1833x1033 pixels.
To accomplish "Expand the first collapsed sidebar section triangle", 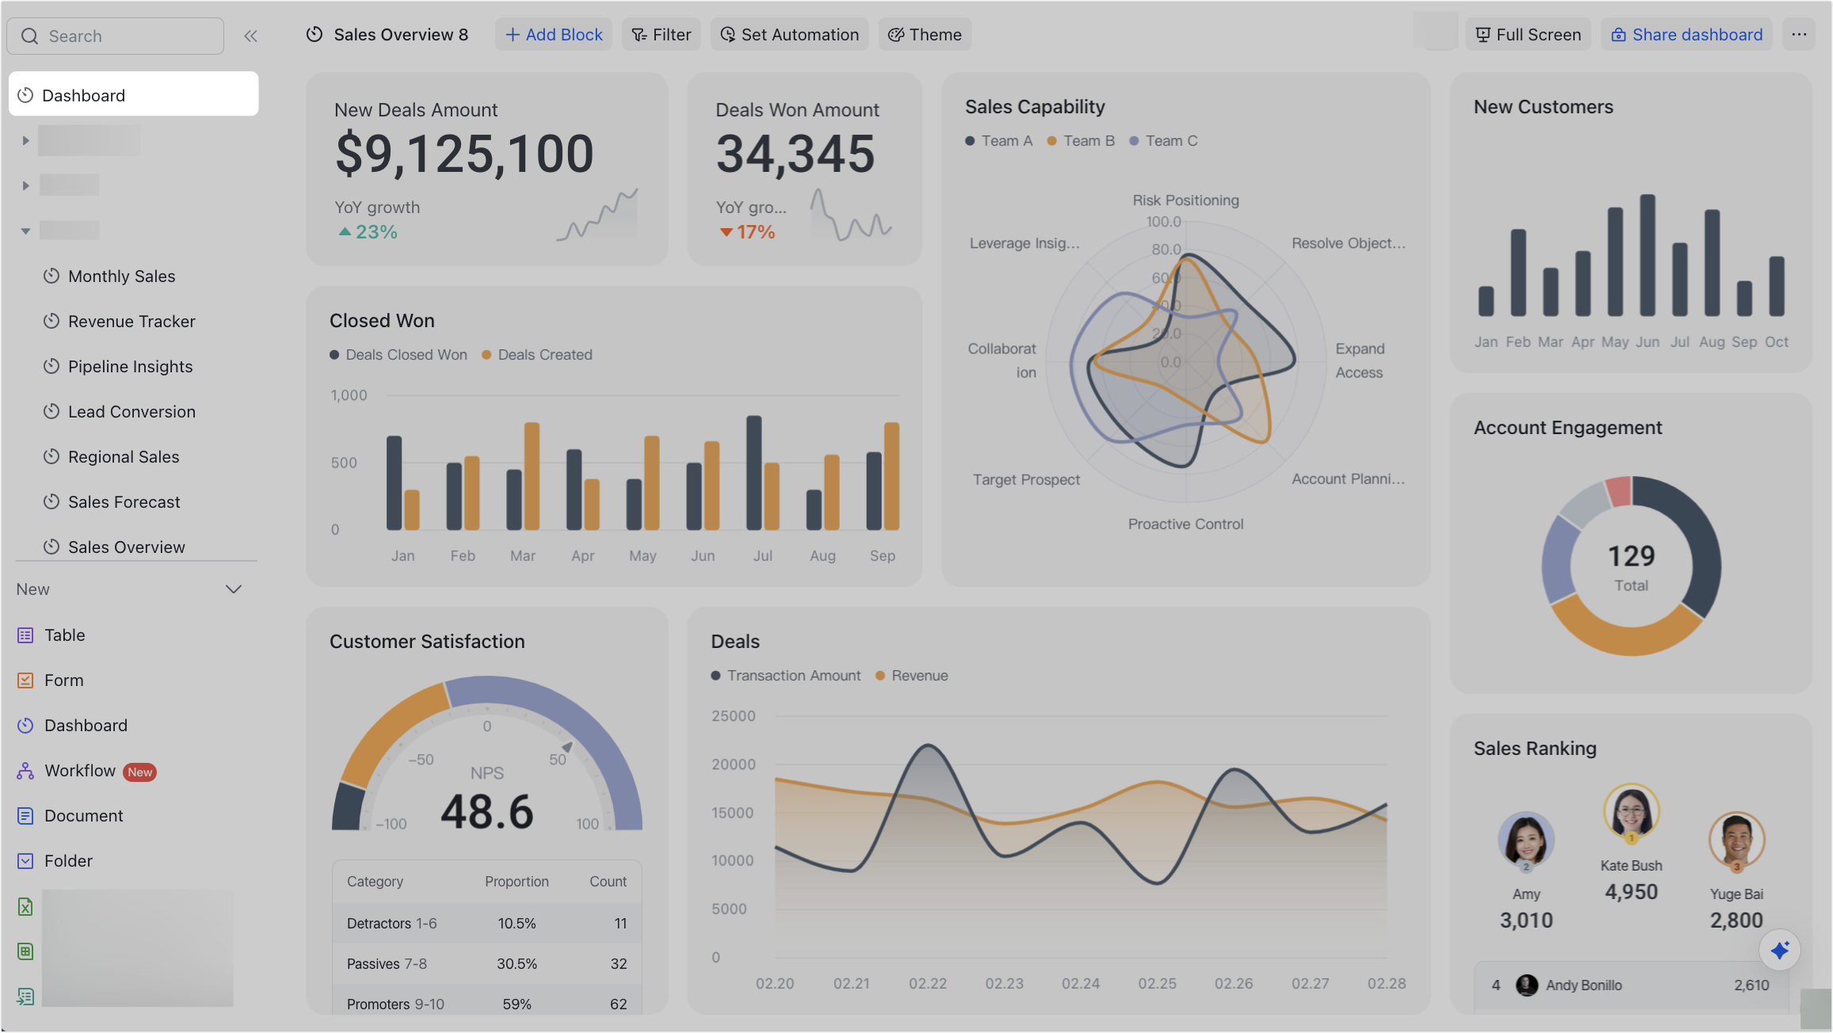I will [25, 139].
